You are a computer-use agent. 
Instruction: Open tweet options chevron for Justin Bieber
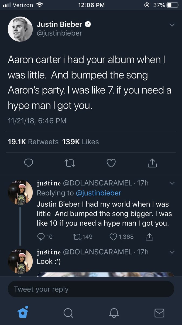(x=172, y=25)
